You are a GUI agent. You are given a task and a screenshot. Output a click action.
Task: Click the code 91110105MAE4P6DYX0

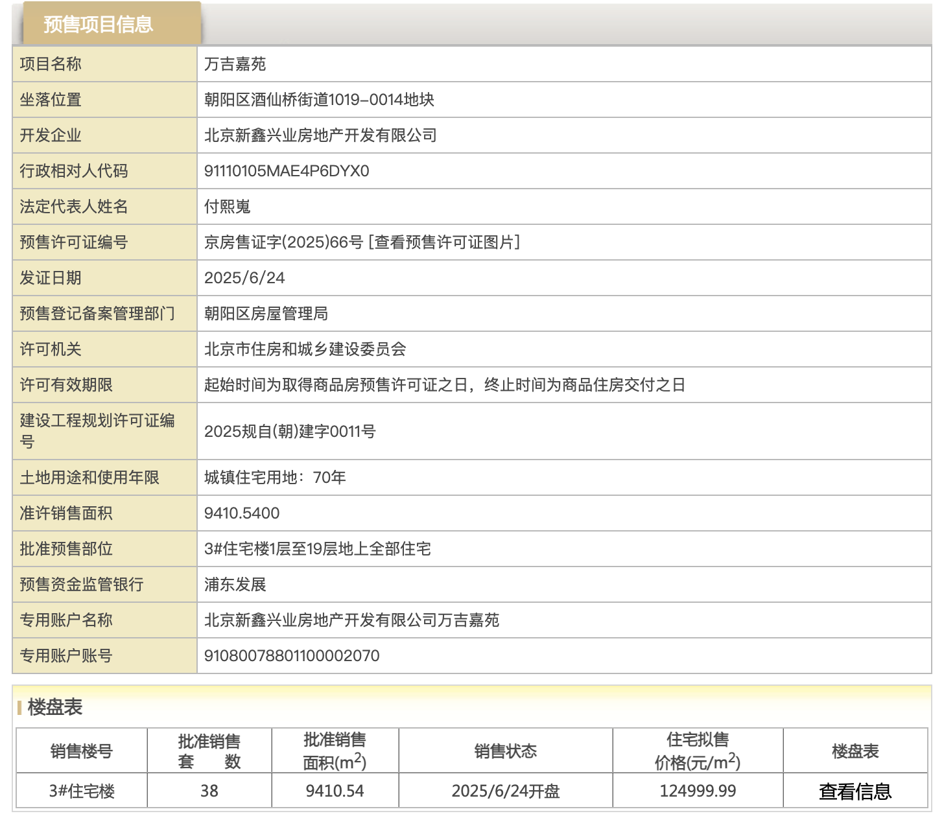[287, 171]
